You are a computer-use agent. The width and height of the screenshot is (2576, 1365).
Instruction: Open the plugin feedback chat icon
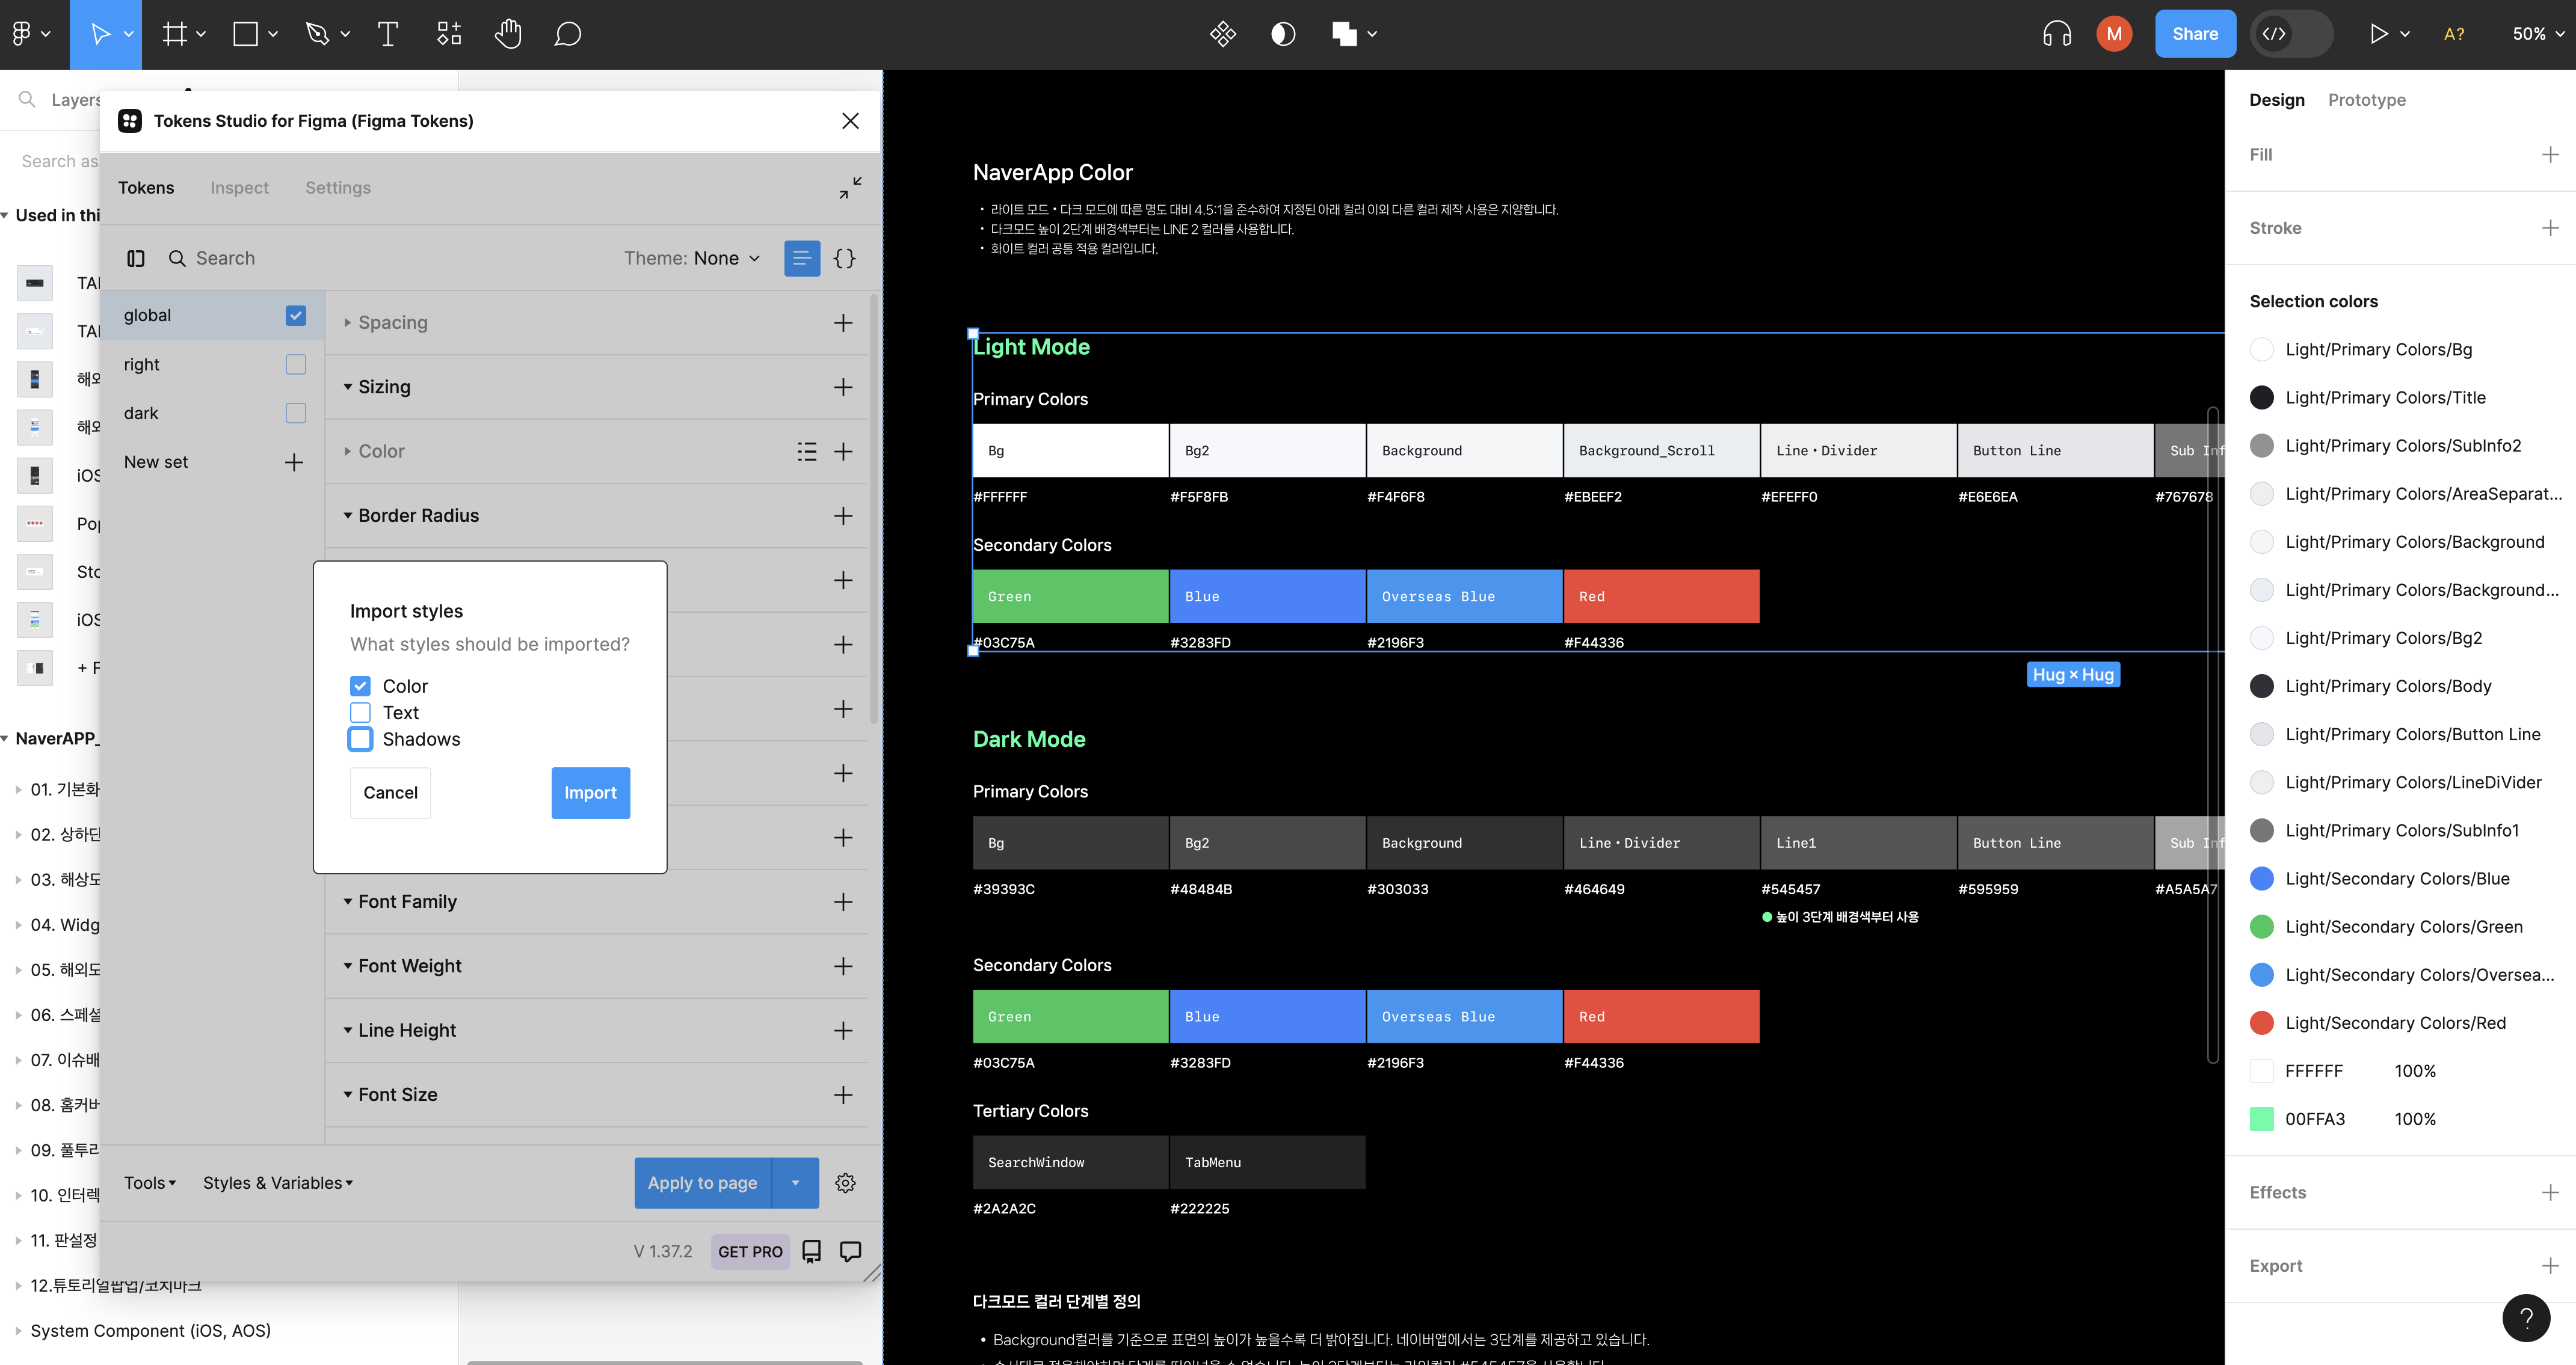pos(851,1252)
